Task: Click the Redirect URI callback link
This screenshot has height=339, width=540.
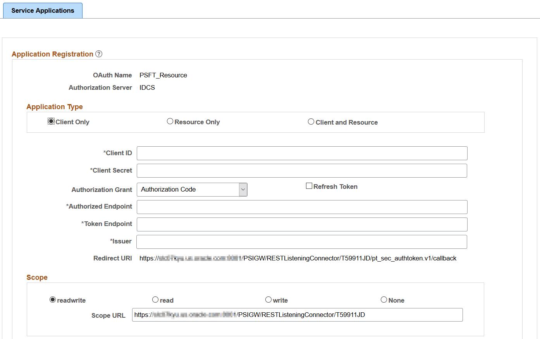Action: (x=298, y=258)
